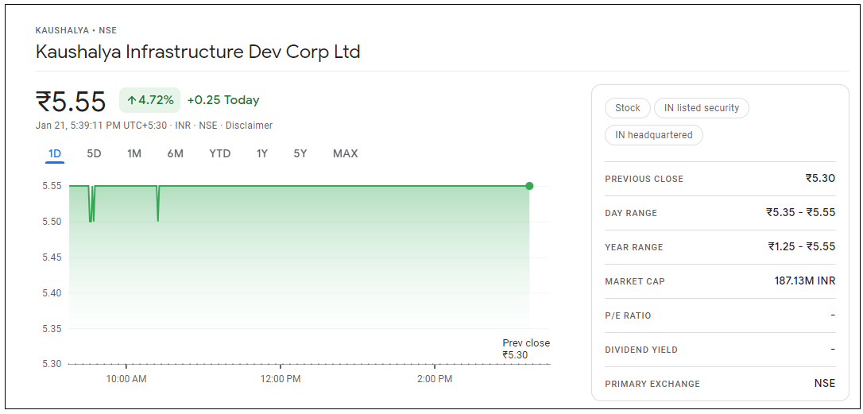Show the 1Y chart range

pos(262,153)
